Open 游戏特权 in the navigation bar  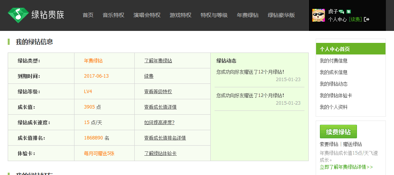click(x=181, y=15)
